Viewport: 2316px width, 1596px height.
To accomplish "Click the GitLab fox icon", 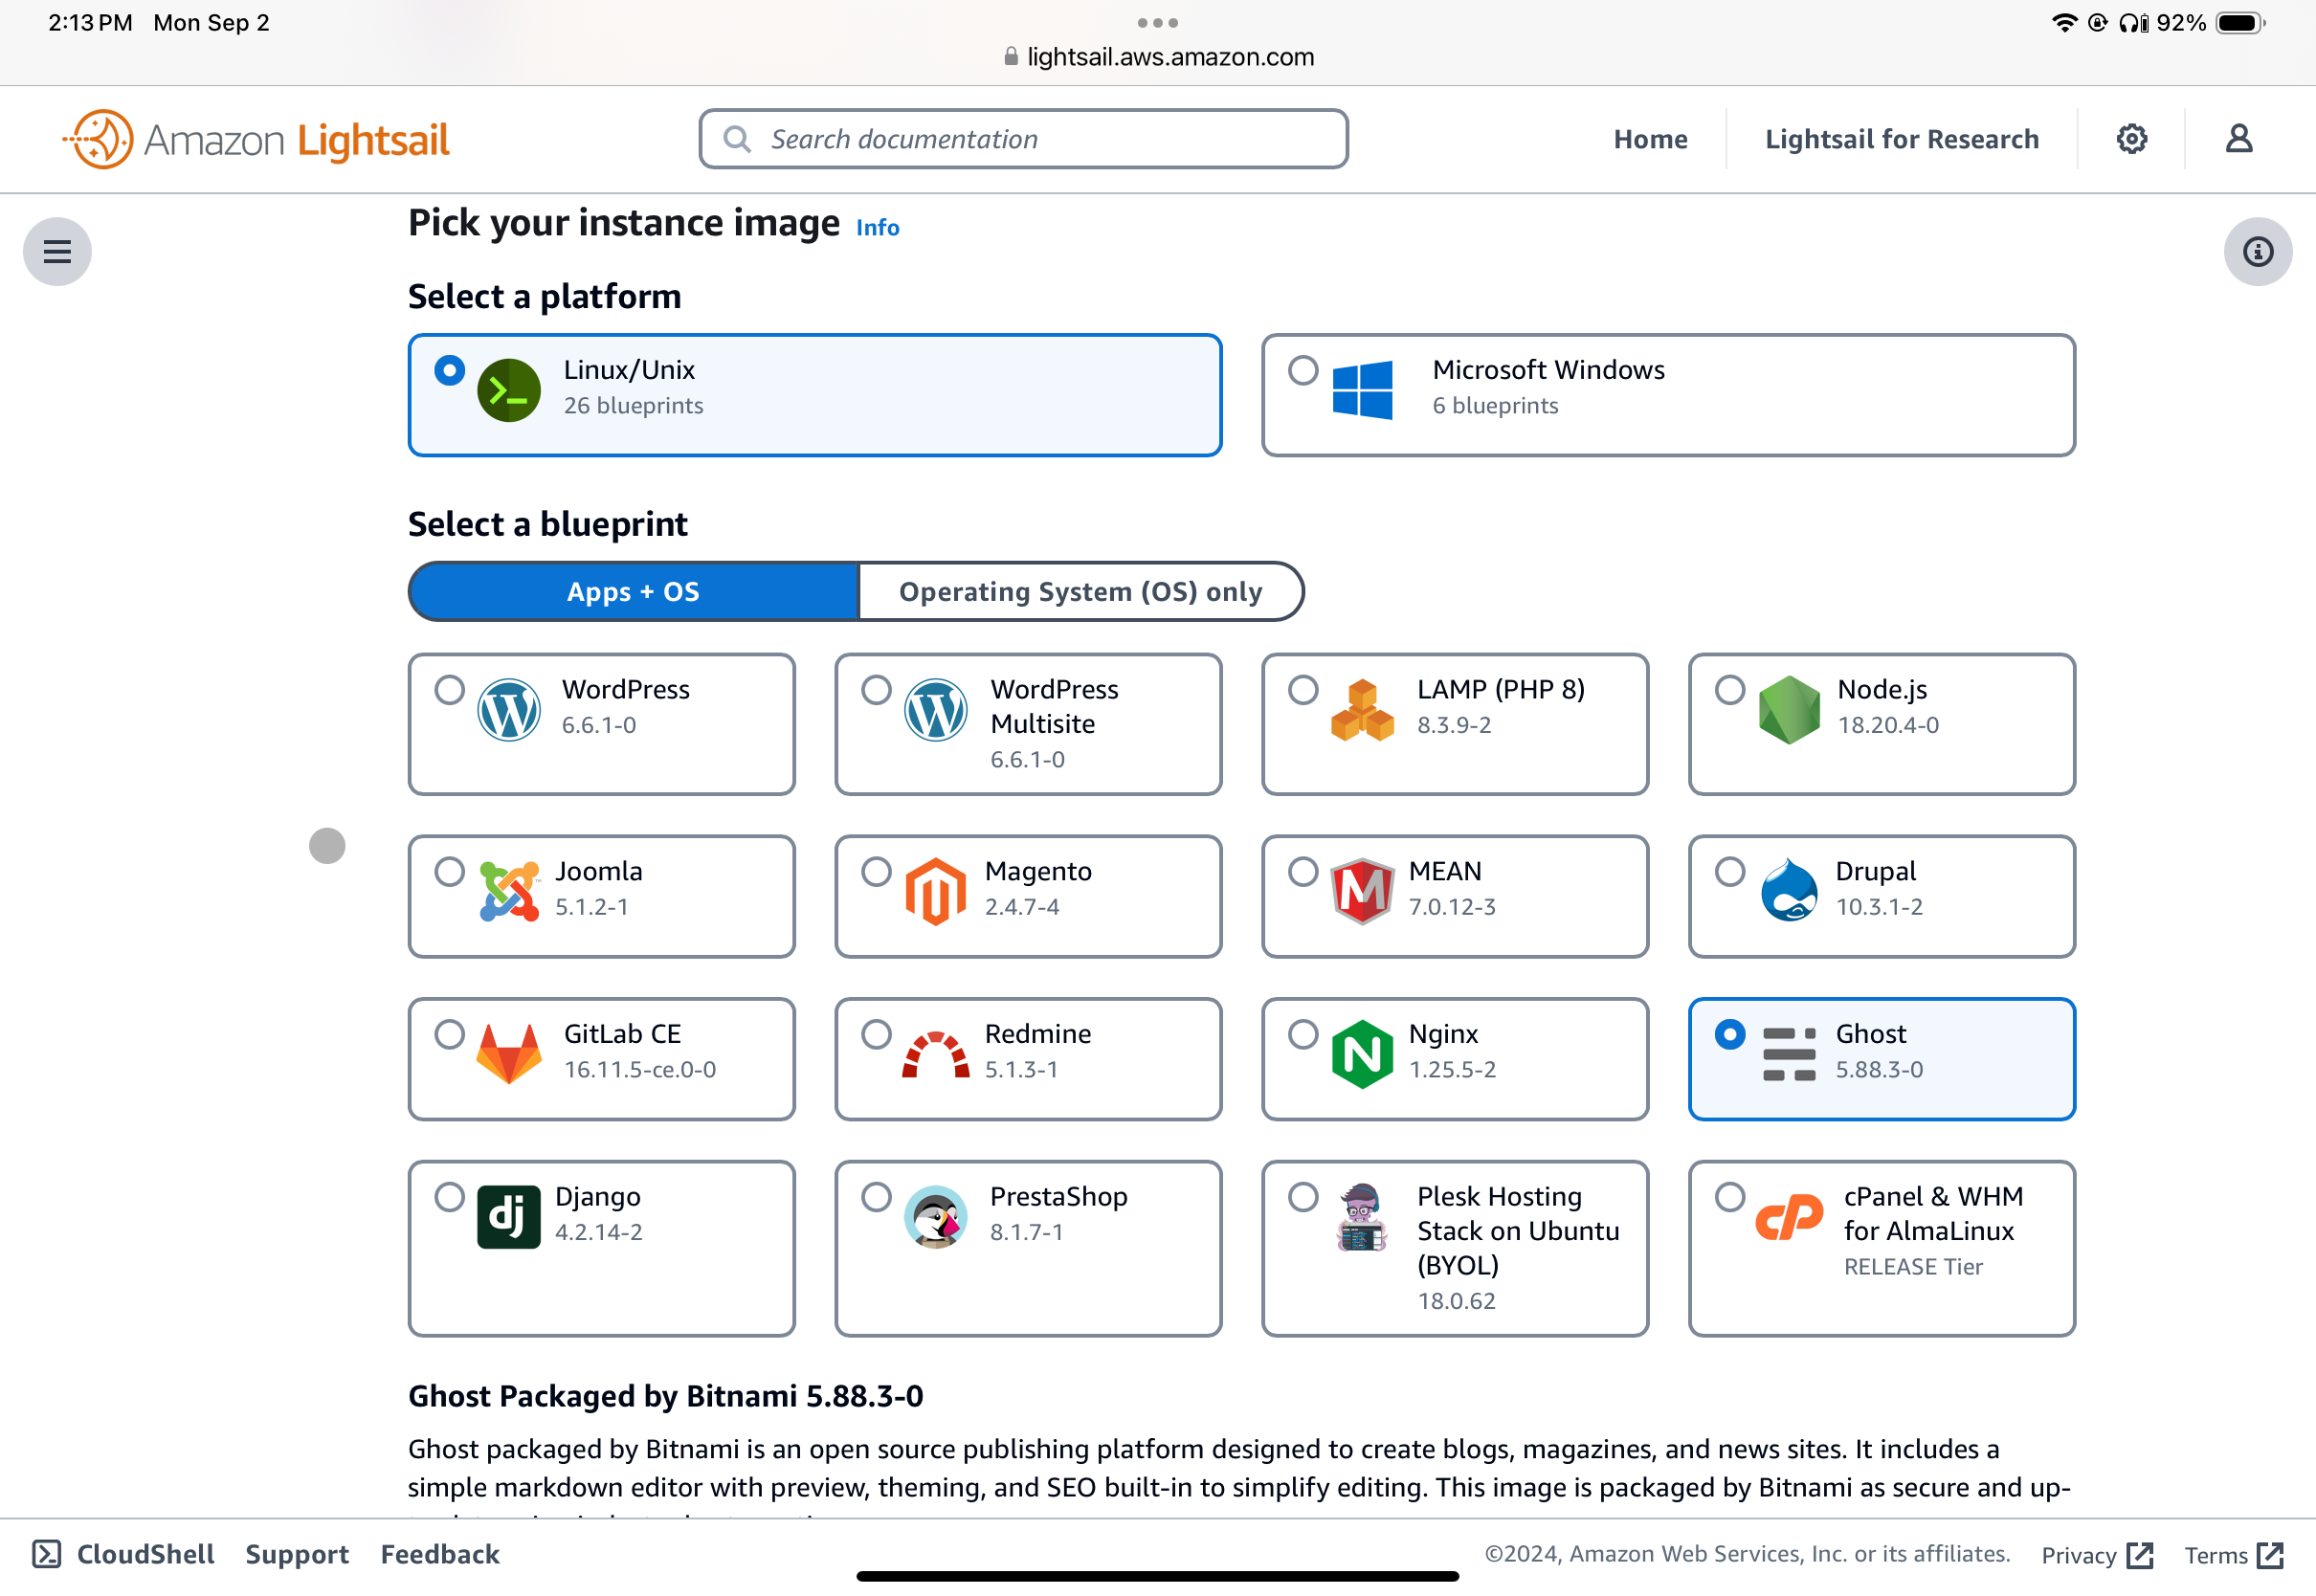I will click(509, 1054).
